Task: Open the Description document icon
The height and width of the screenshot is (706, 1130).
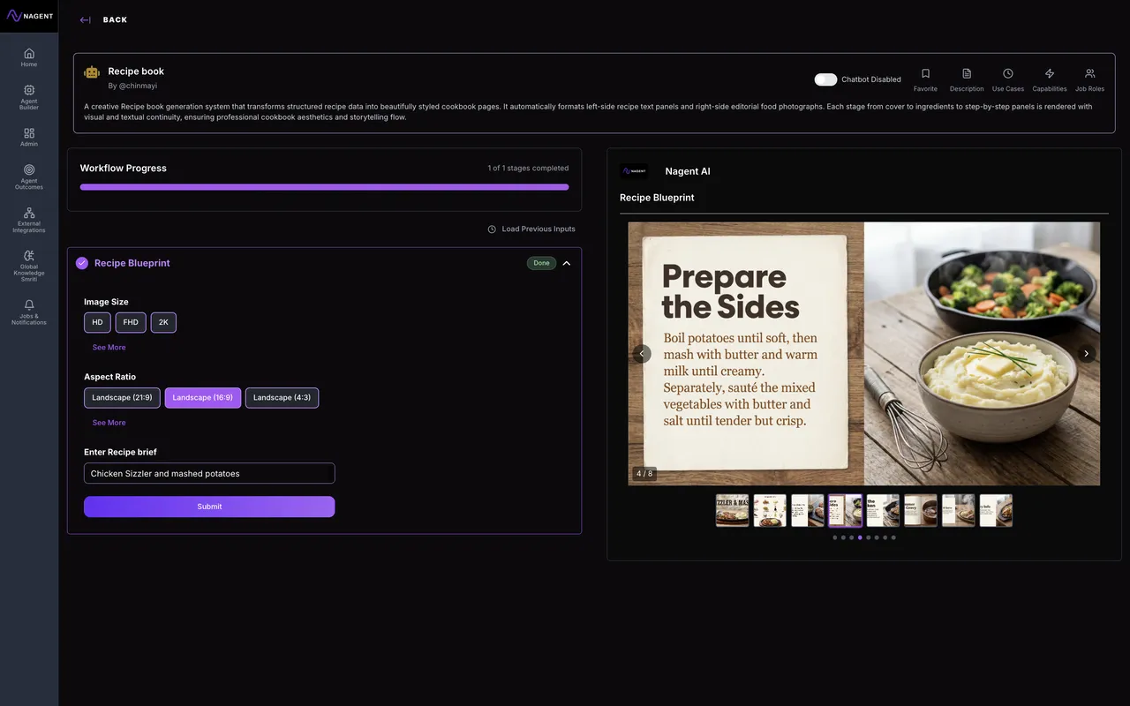Action: point(967,74)
